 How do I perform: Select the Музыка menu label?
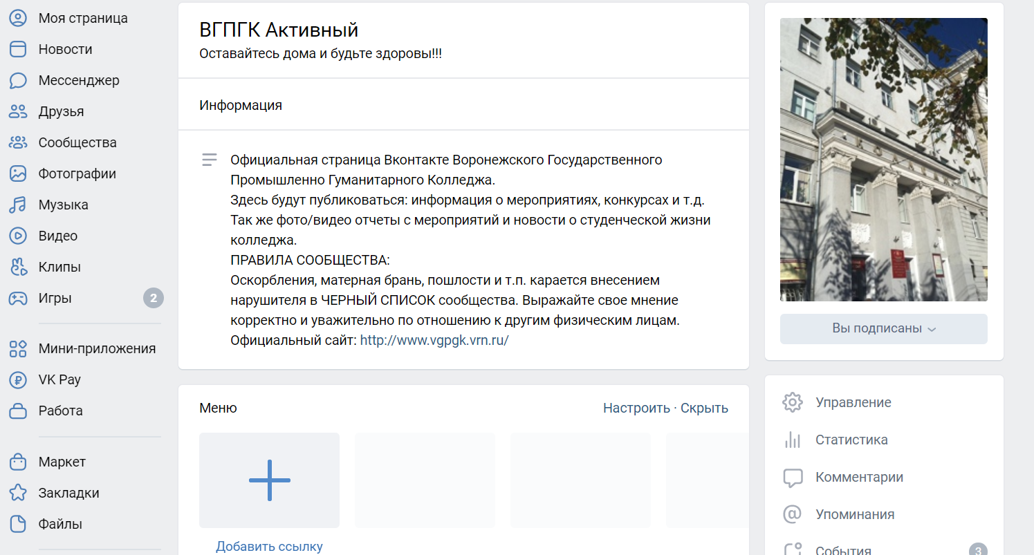tap(63, 205)
